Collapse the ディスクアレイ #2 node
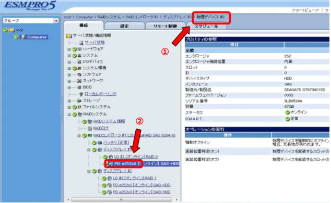 tap(89, 171)
